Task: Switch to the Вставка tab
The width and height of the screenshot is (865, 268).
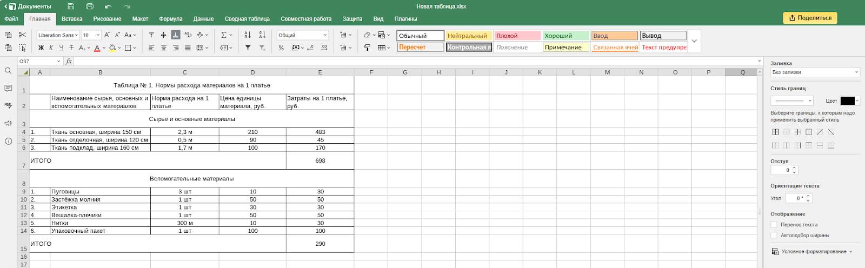Action: pyautogui.click(x=72, y=19)
